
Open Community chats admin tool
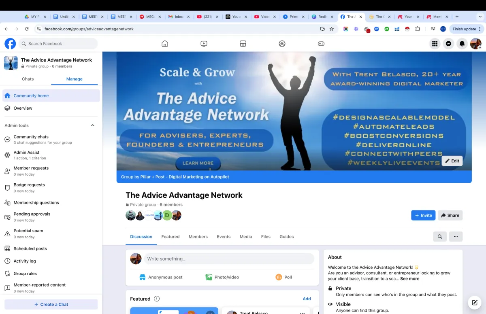point(51,140)
